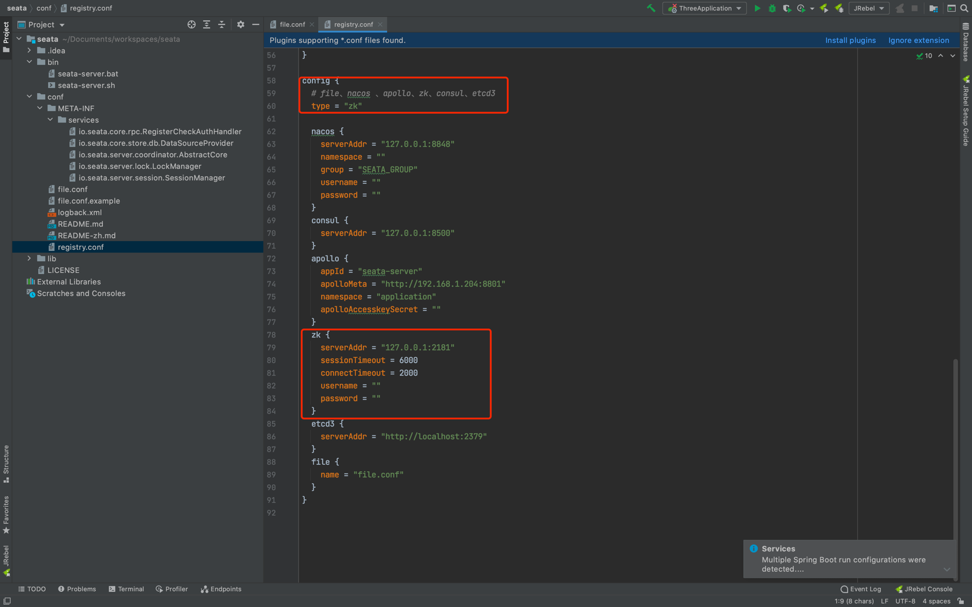Expand all nodes in Project panel

[x=207, y=24]
